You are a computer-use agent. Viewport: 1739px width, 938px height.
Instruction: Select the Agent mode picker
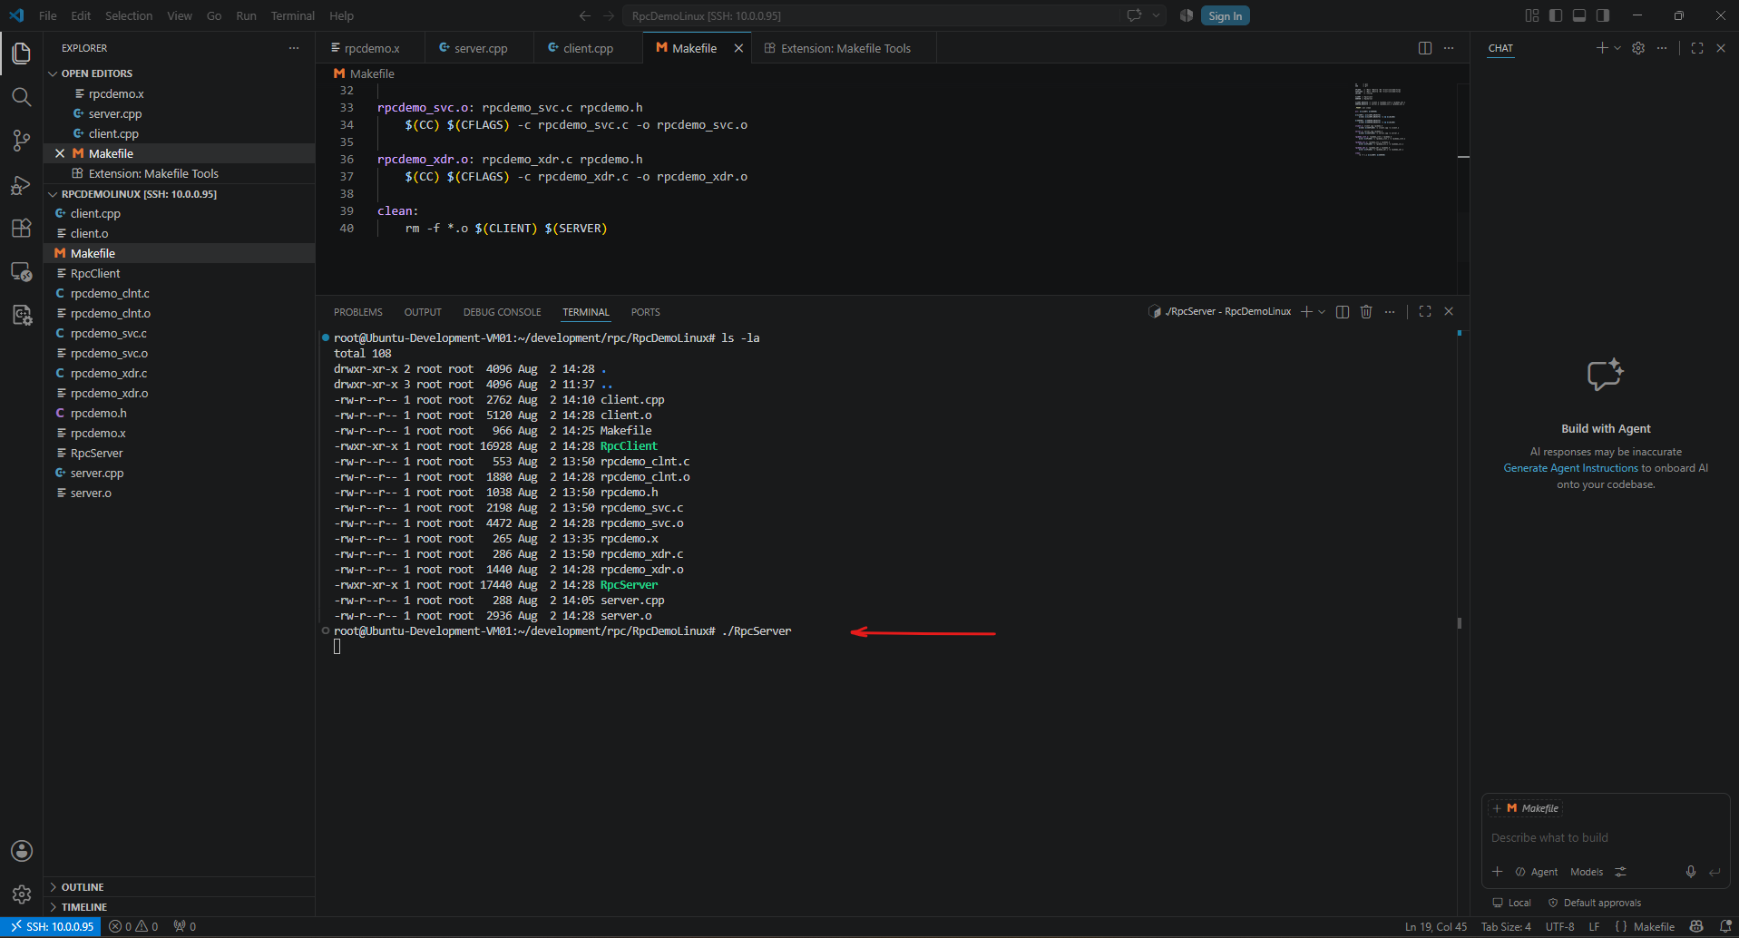tap(1537, 872)
